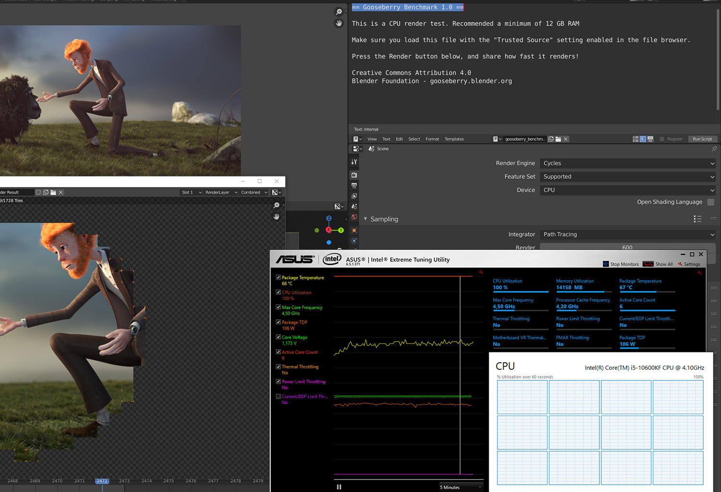Image resolution: width=721 pixels, height=492 pixels.
Task: Toggle the Package TDP checkbox in graph list
Action: (x=278, y=322)
